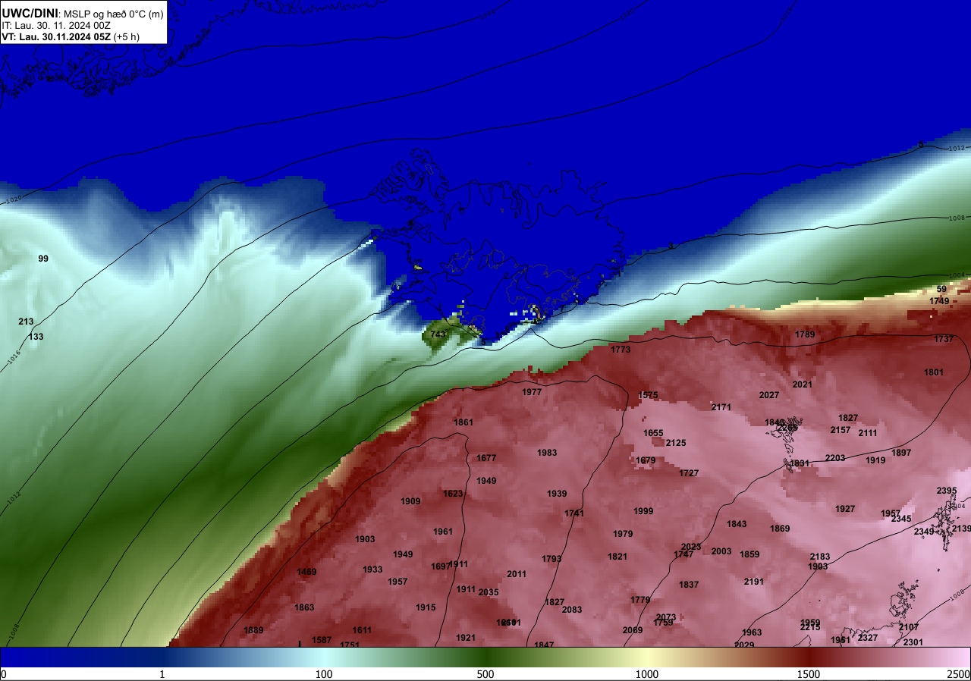Click the map value 1623
The image size is (971, 681).
coord(453,494)
